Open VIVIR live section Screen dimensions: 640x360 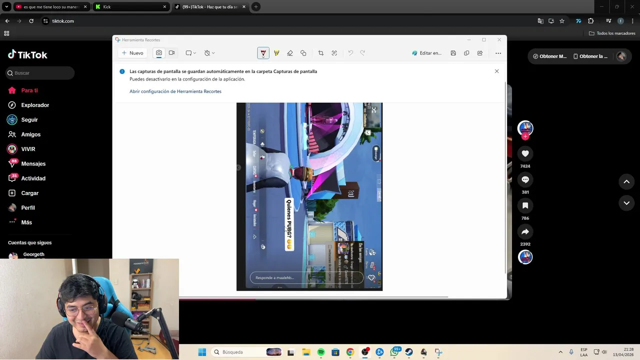pos(21,149)
